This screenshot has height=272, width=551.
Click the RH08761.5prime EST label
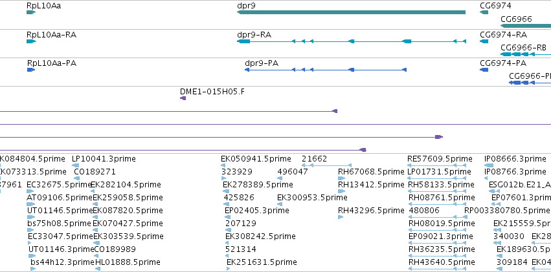(x=442, y=197)
